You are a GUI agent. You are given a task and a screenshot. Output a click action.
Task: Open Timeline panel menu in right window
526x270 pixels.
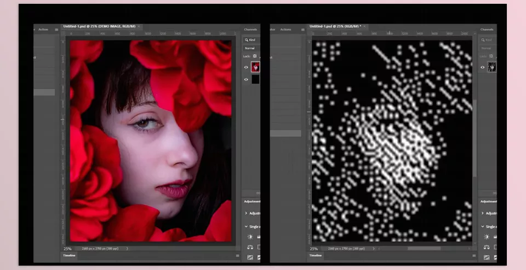(473, 256)
